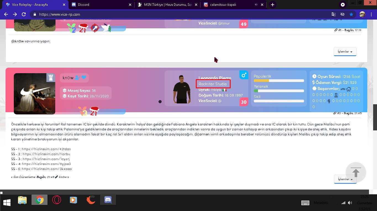The width and height of the screenshot is (377, 211).
Task: Click the Santa hat 21 badge under kn0w
Action: point(94,111)
